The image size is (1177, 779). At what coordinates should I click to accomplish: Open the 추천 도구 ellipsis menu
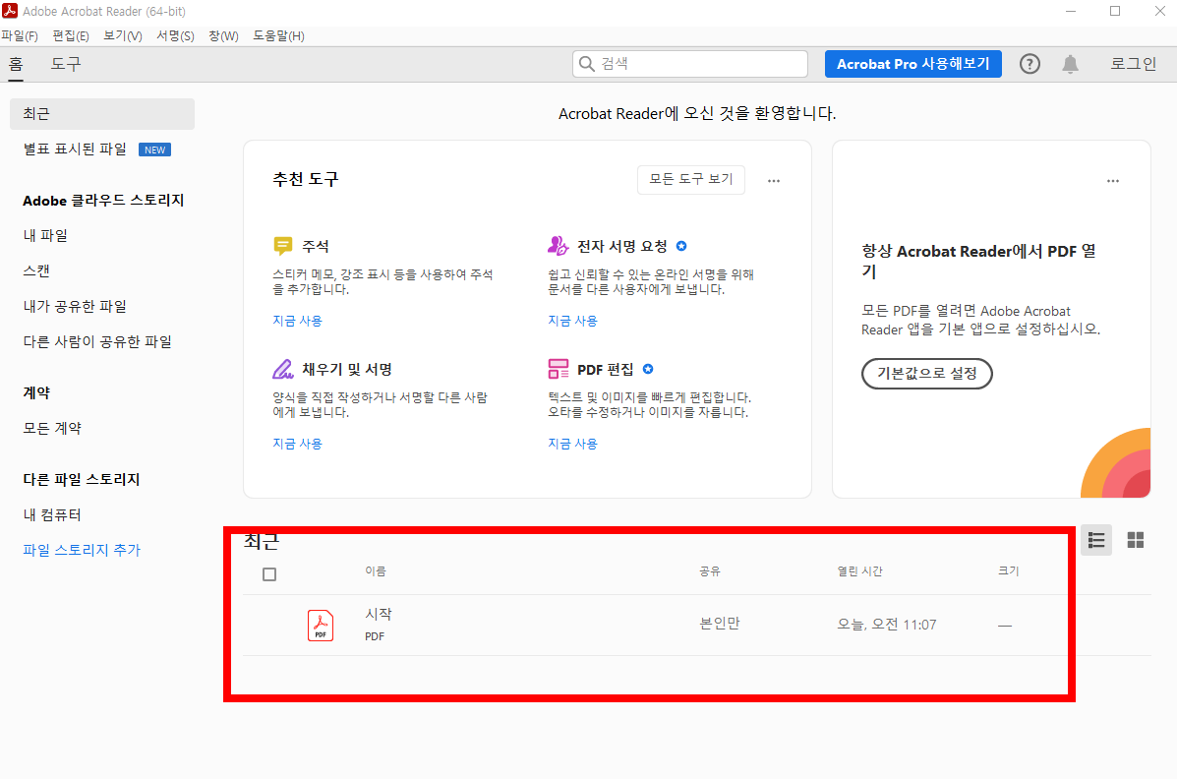click(774, 180)
